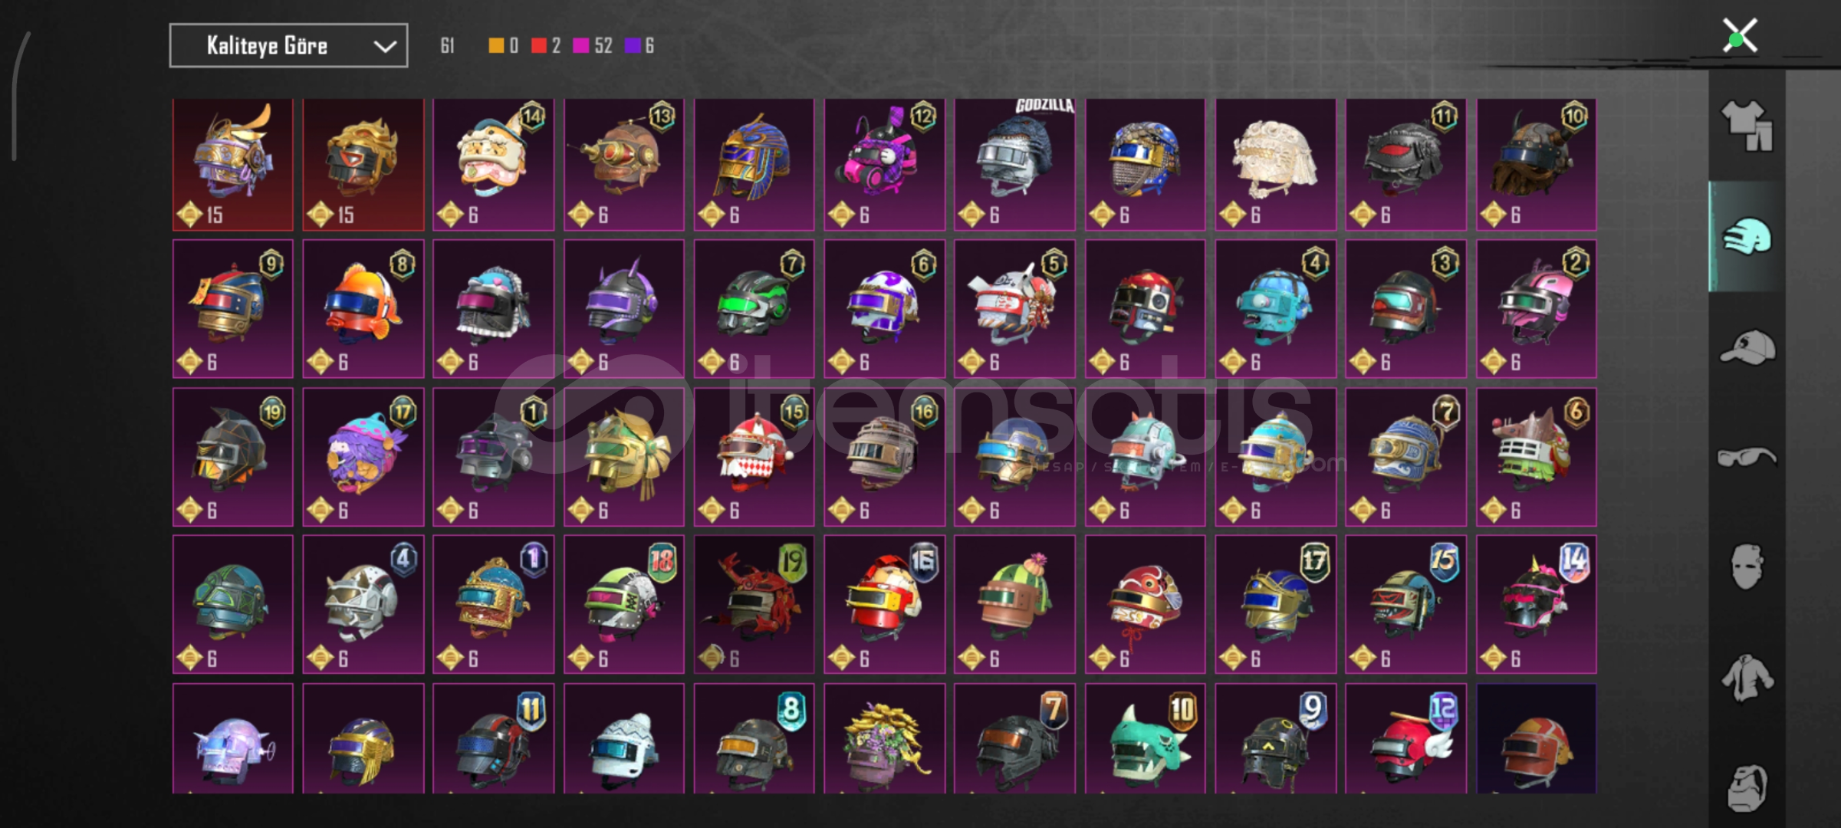Click the chevron arrow on sort dropdown

385,47
